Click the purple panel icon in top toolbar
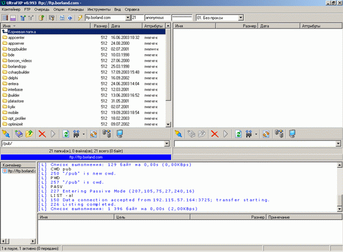 tap(13, 17)
